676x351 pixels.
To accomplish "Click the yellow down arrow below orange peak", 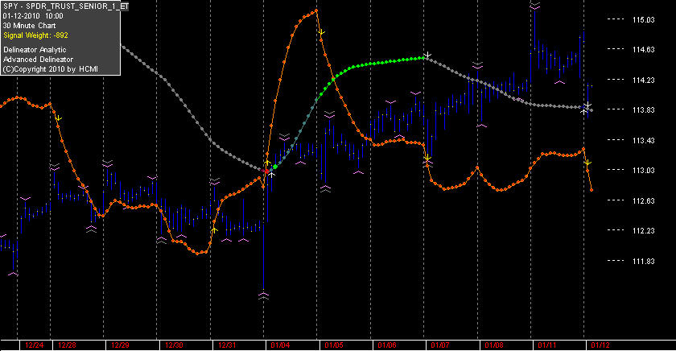I will click(x=321, y=32).
